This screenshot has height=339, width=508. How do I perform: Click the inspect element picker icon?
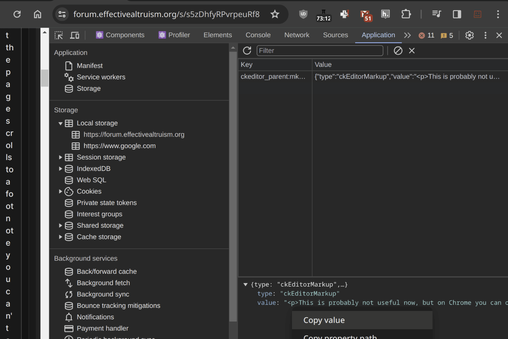click(x=59, y=35)
